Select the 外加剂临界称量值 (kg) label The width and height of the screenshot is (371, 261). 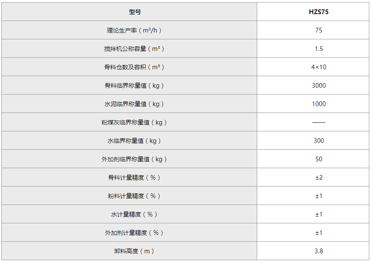click(134, 159)
